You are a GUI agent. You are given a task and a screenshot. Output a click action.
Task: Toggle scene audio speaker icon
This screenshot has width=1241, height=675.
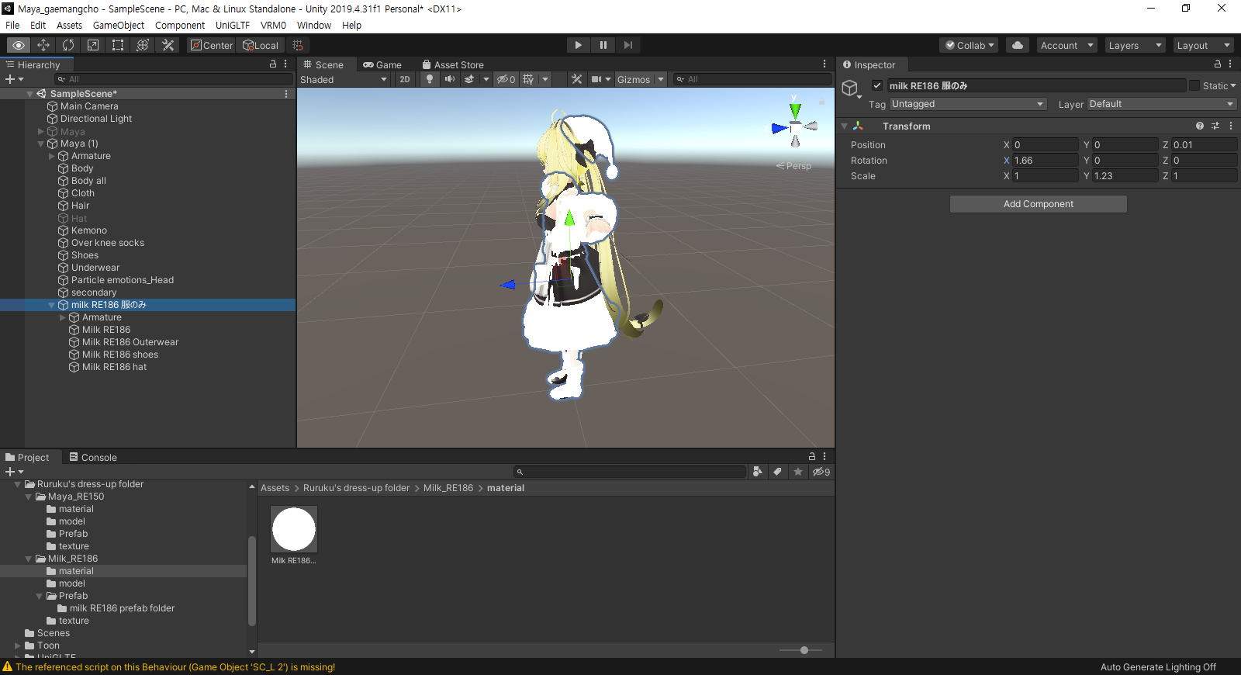(x=450, y=79)
